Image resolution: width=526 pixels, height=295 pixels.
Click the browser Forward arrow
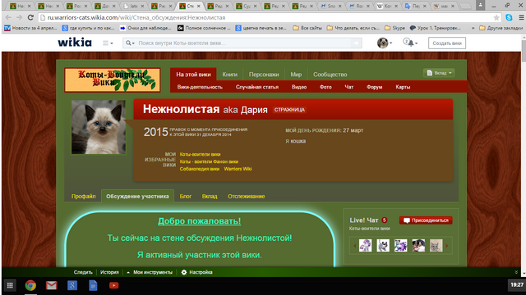(x=19, y=17)
